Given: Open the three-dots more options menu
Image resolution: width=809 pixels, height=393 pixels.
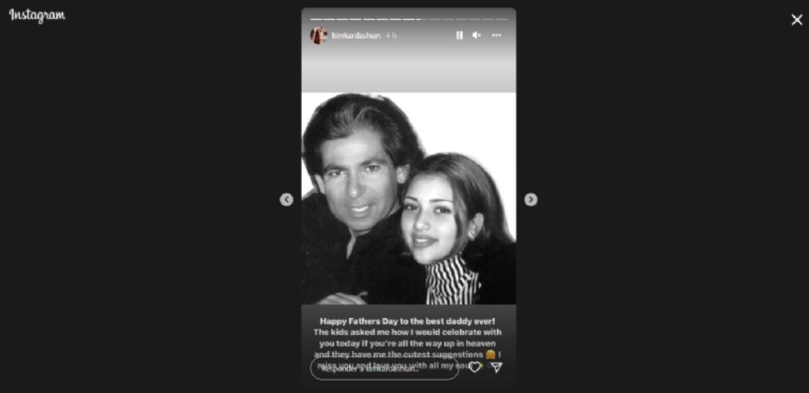Looking at the screenshot, I should [x=497, y=35].
